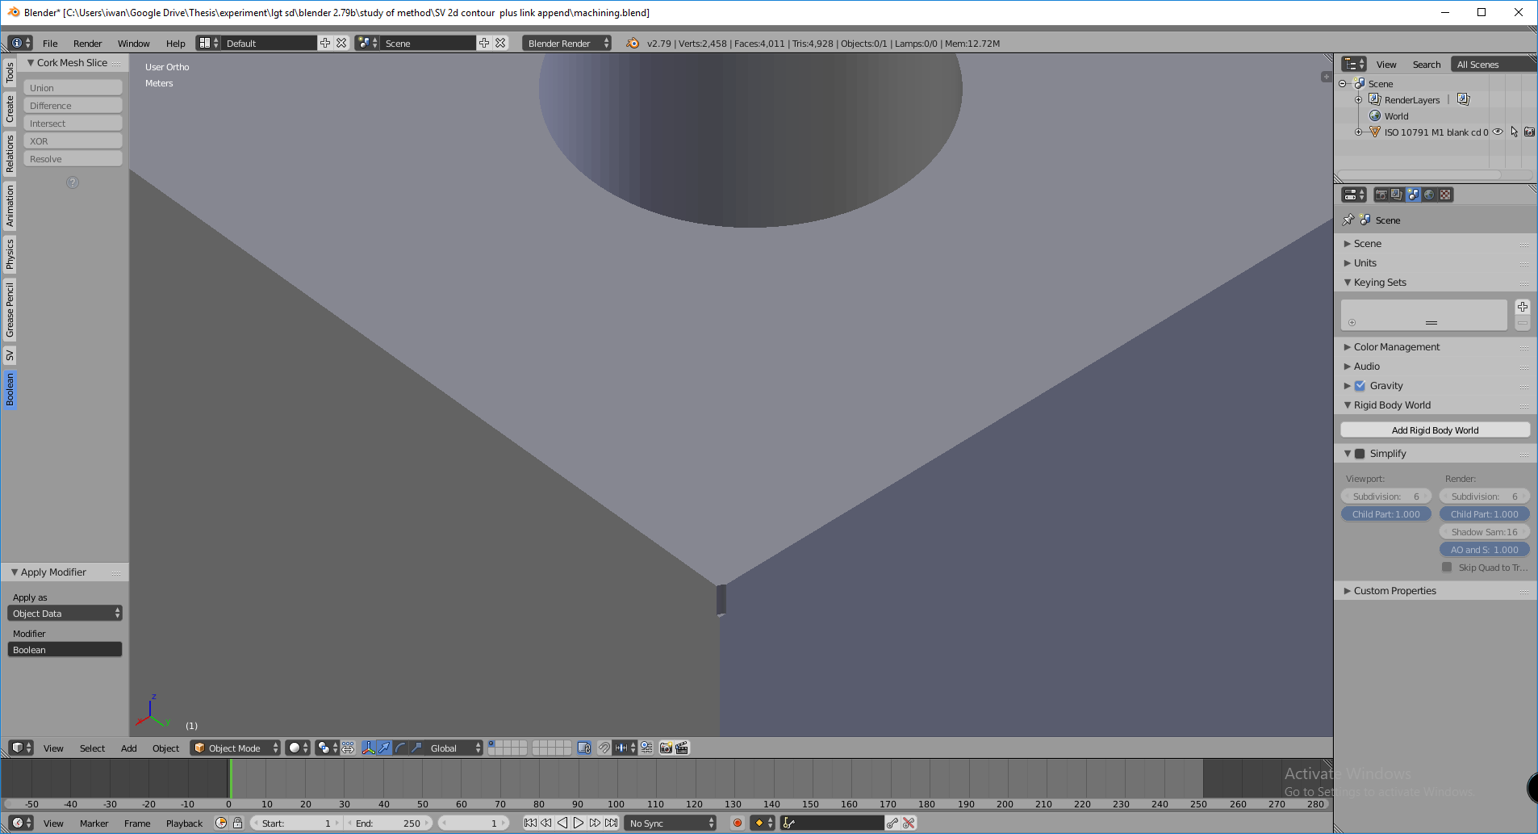Open the Object Mode dropdown
Screen dimensions: 1538x834
point(236,748)
